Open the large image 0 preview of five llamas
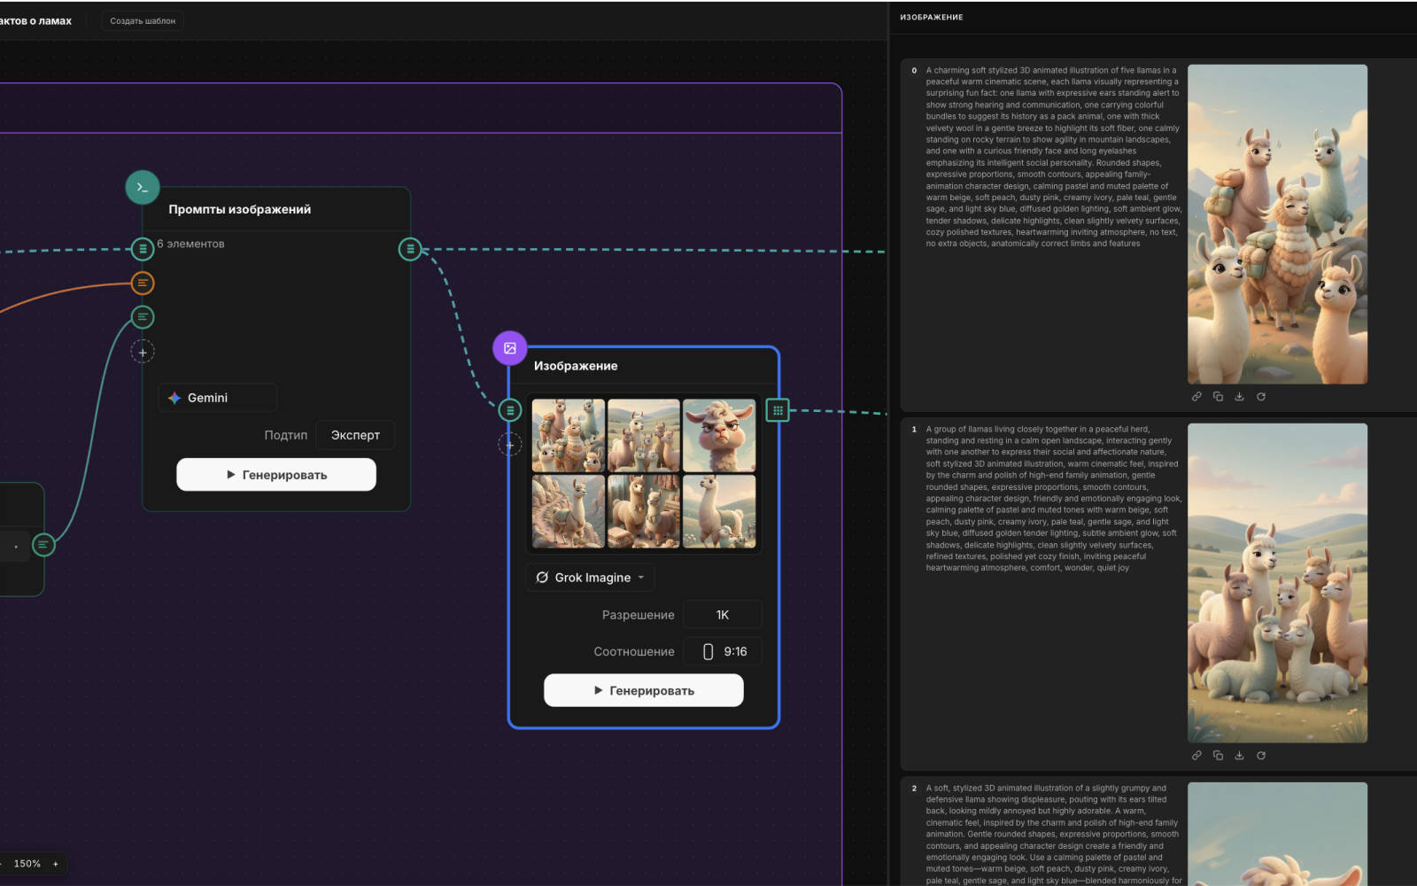The height and width of the screenshot is (886, 1417). pyautogui.click(x=1277, y=224)
